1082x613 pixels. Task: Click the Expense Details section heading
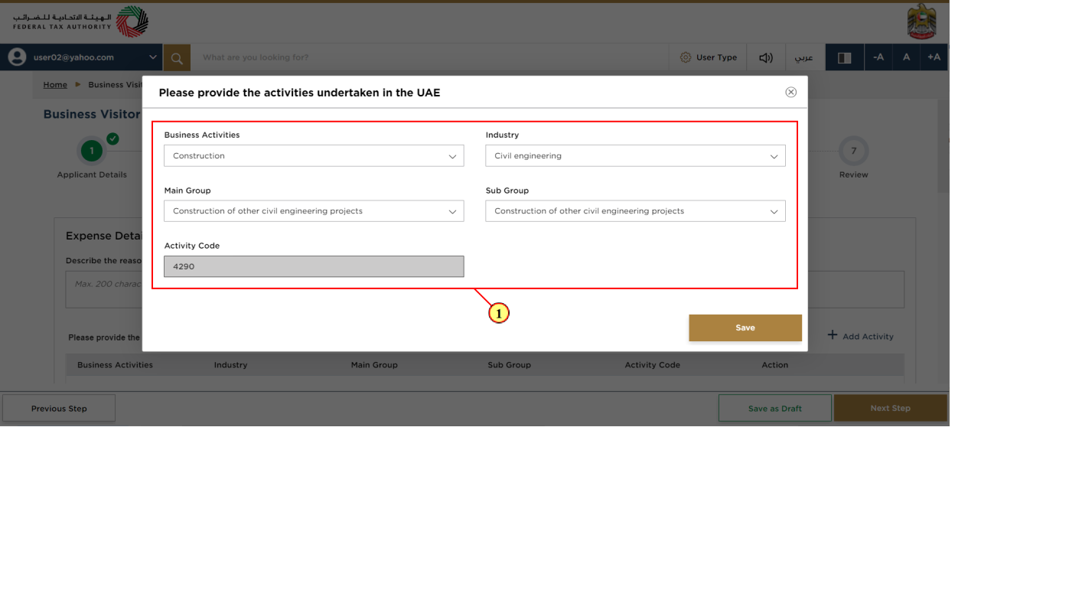click(x=104, y=236)
